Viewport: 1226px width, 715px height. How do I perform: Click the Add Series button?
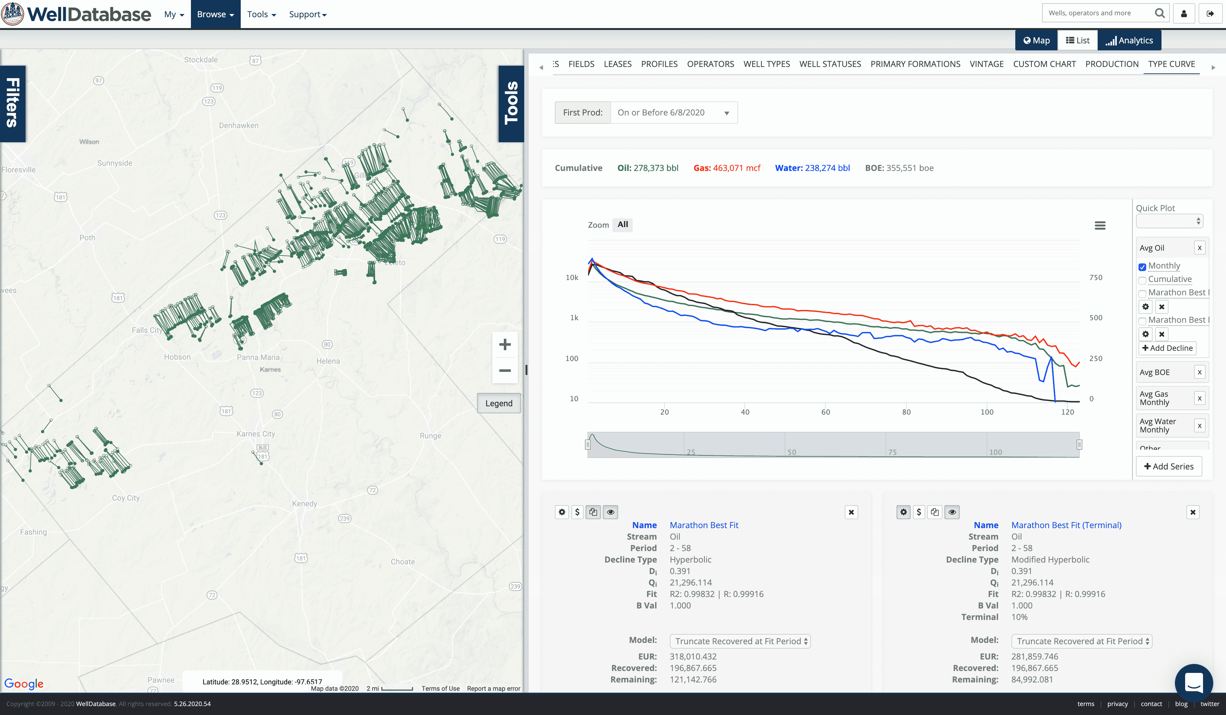[x=1169, y=466]
